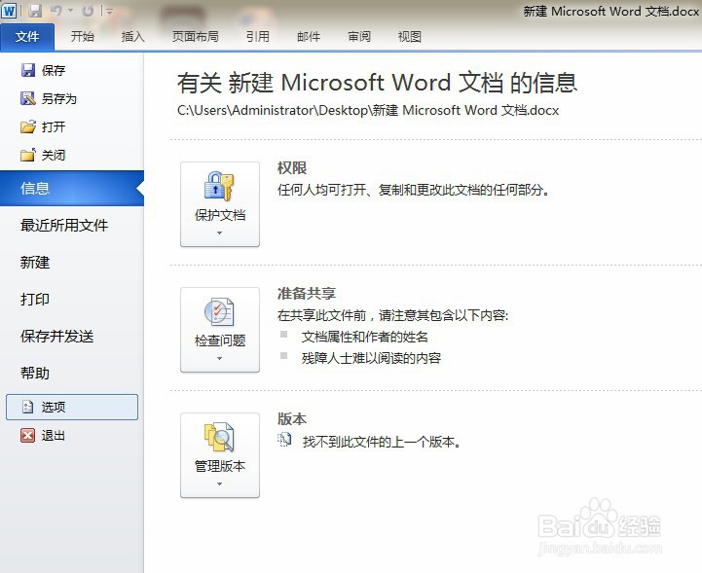Click the Redo icon in quick access toolbar
Screen dimensions: 702x573
tap(88, 11)
